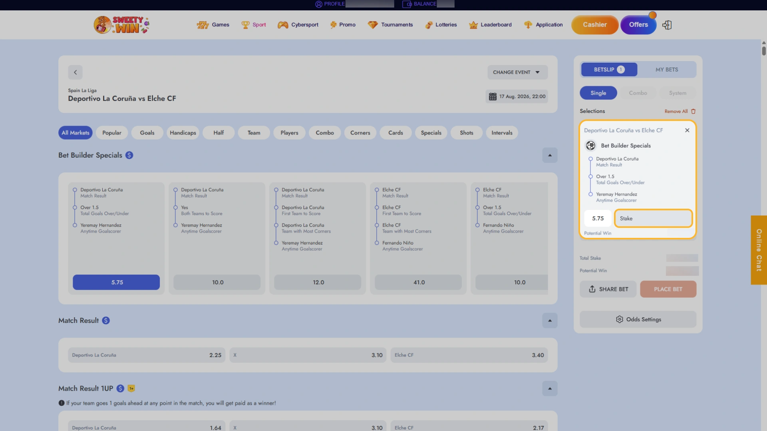The height and width of the screenshot is (431, 767).
Task: Click the Stake input field
Action: coord(653,219)
